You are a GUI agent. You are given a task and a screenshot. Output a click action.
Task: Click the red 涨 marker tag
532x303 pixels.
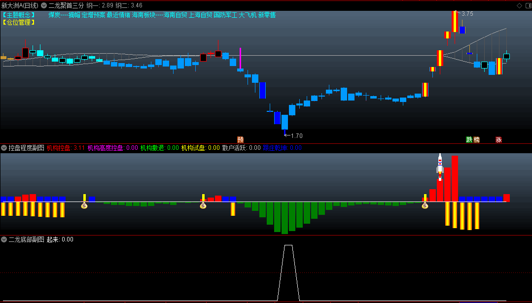[x=499, y=139]
